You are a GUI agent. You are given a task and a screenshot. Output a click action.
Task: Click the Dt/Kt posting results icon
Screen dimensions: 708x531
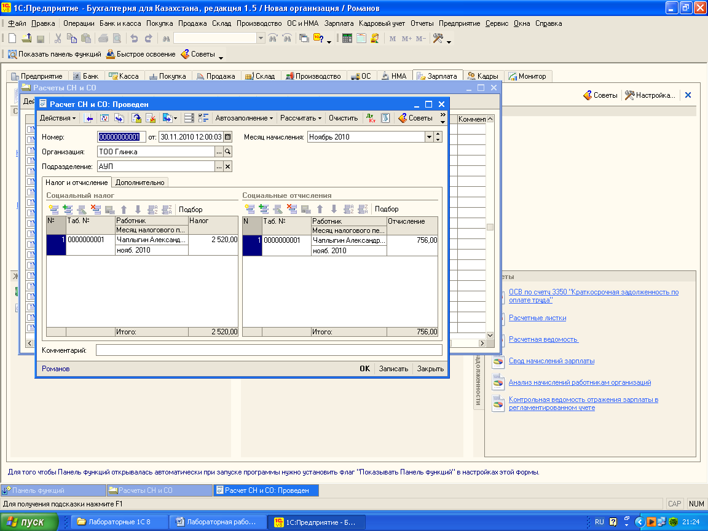pos(371,118)
